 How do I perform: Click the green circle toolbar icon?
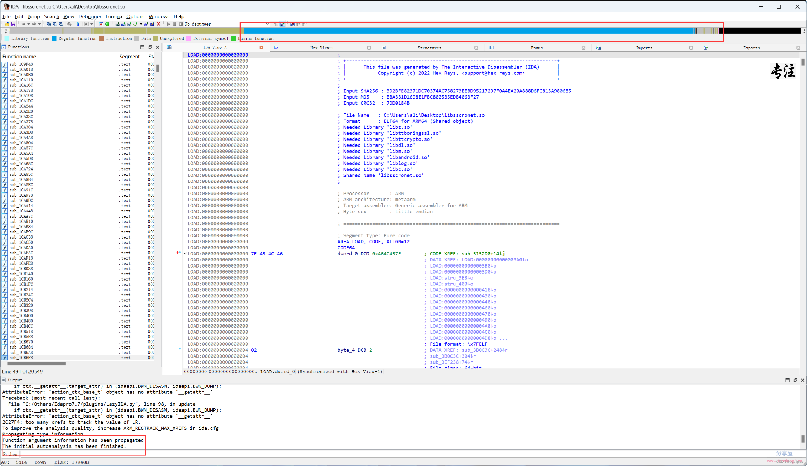coord(107,24)
